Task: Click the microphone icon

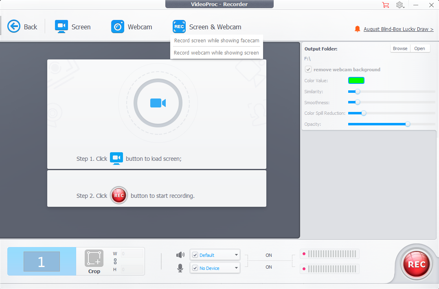Action: click(x=180, y=268)
